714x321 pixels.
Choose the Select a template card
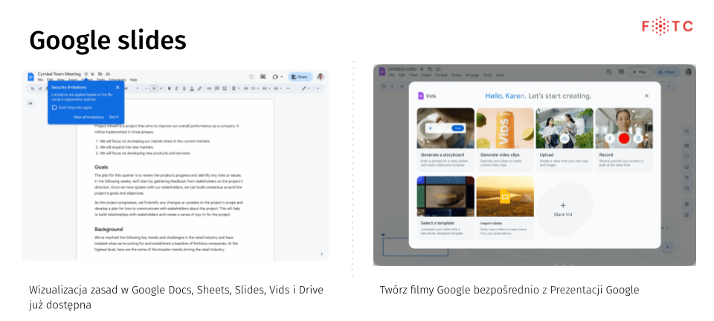[446, 208]
